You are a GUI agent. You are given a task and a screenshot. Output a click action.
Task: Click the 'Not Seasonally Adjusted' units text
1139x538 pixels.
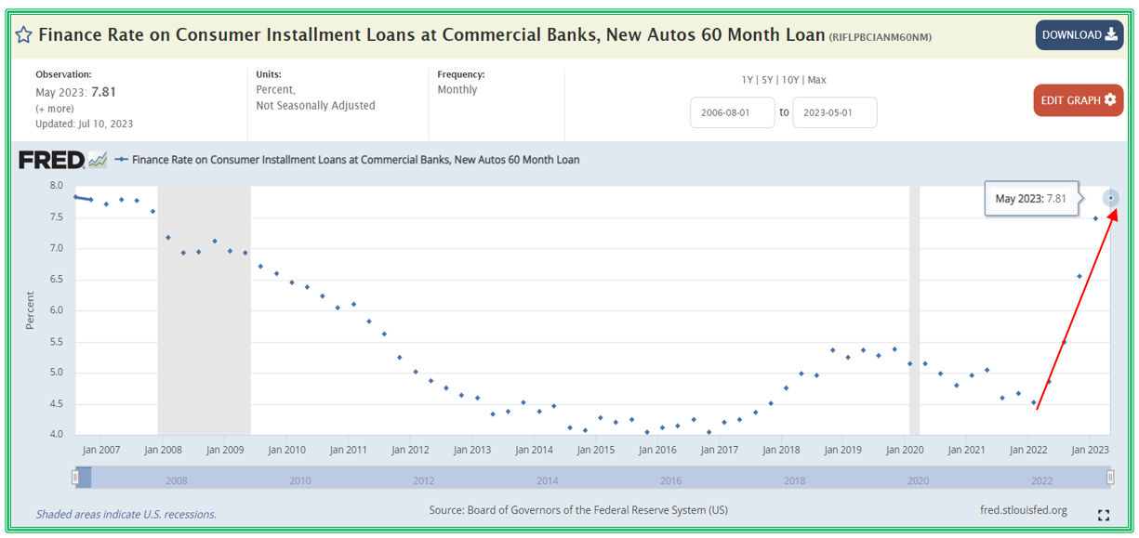[x=316, y=106]
